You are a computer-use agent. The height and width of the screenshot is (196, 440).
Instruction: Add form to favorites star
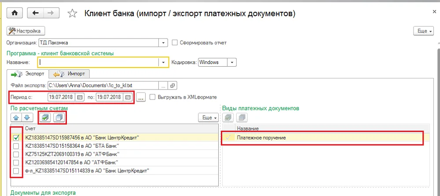(x=73, y=14)
